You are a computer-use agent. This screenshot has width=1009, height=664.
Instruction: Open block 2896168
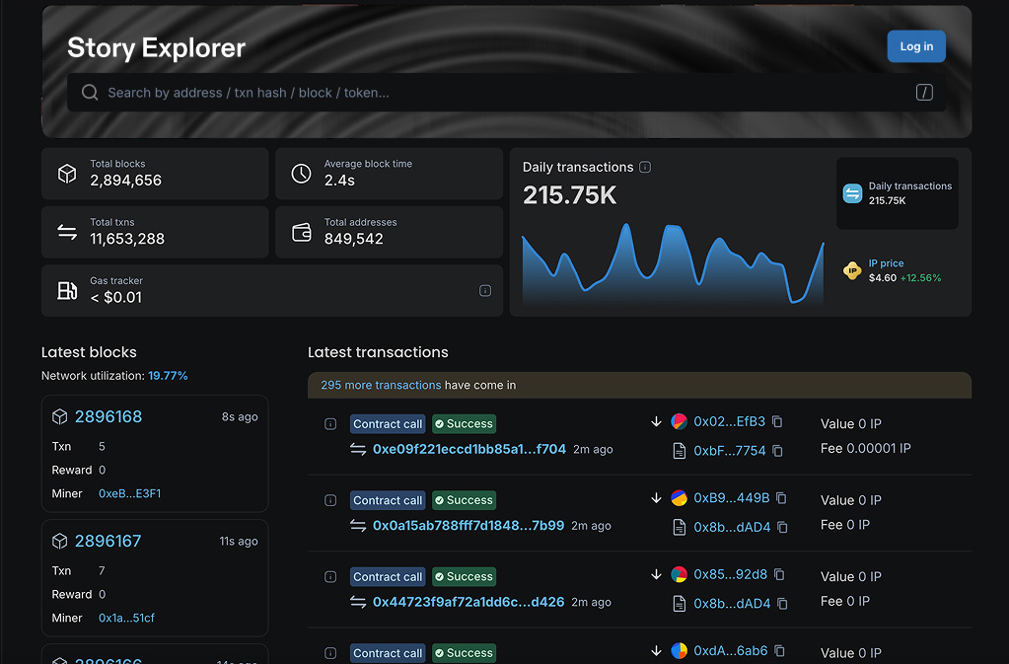[108, 417]
